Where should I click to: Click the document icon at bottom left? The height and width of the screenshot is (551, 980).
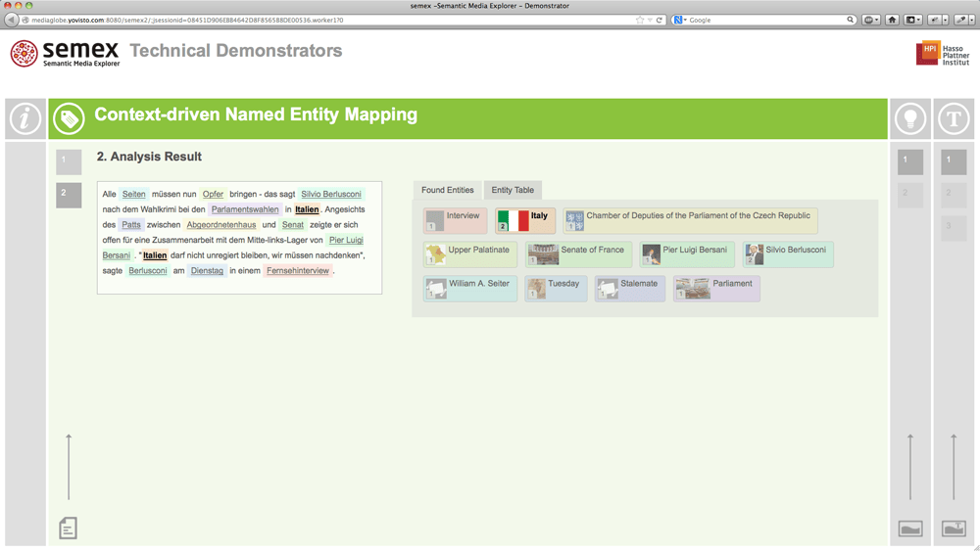coord(68,528)
